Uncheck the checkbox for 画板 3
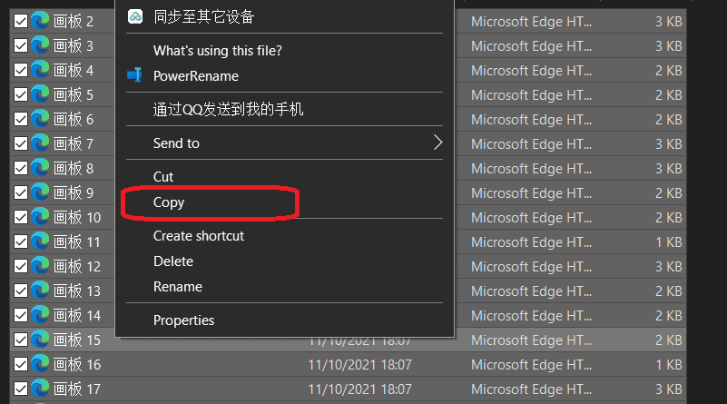727x404 pixels. (21, 45)
